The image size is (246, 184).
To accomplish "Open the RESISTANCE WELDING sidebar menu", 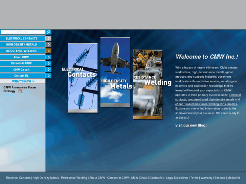I will (x=23, y=51).
